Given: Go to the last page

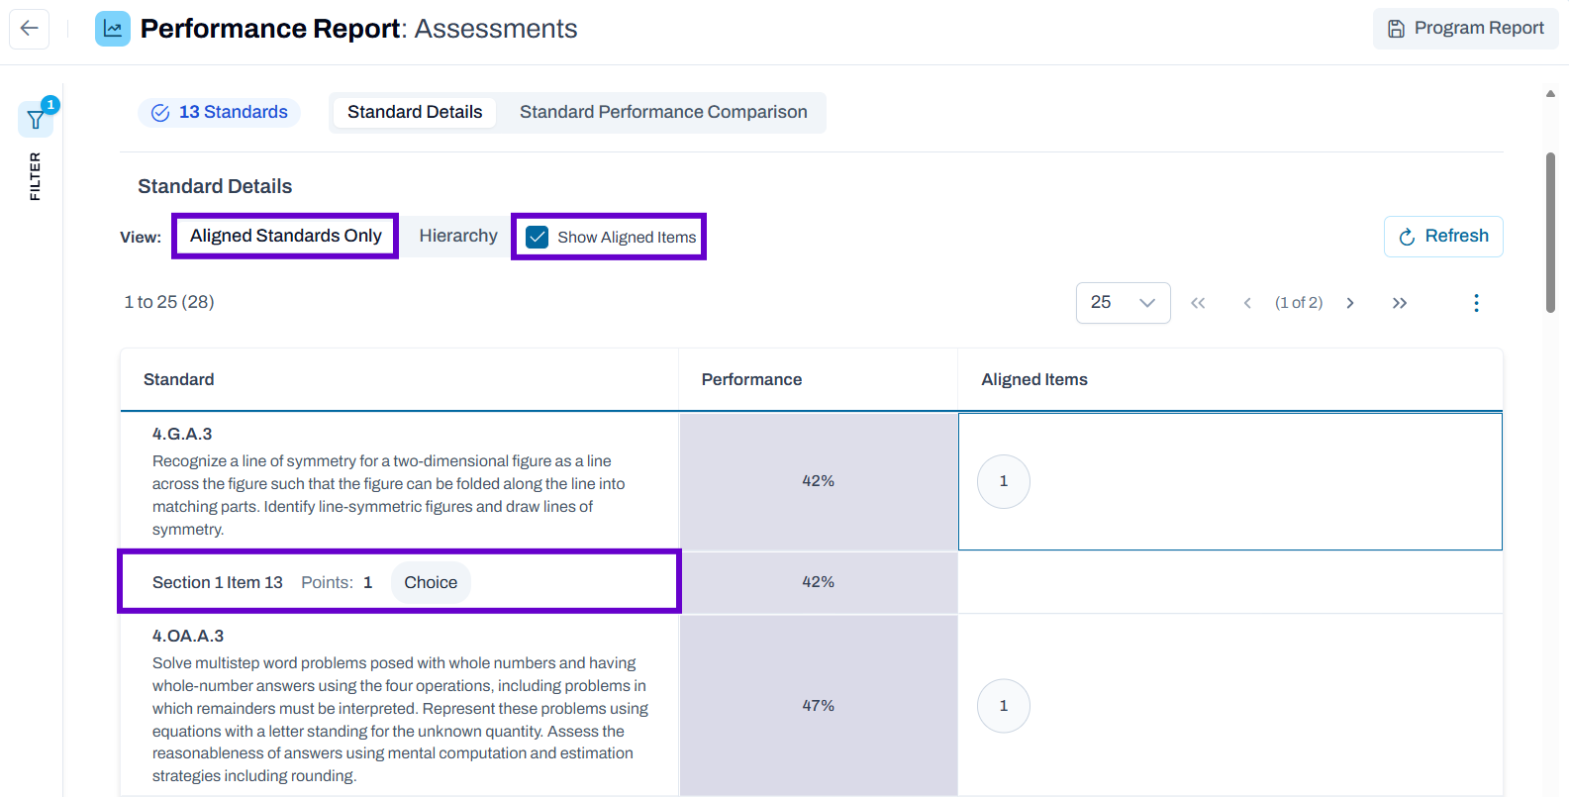Looking at the screenshot, I should (x=1400, y=303).
